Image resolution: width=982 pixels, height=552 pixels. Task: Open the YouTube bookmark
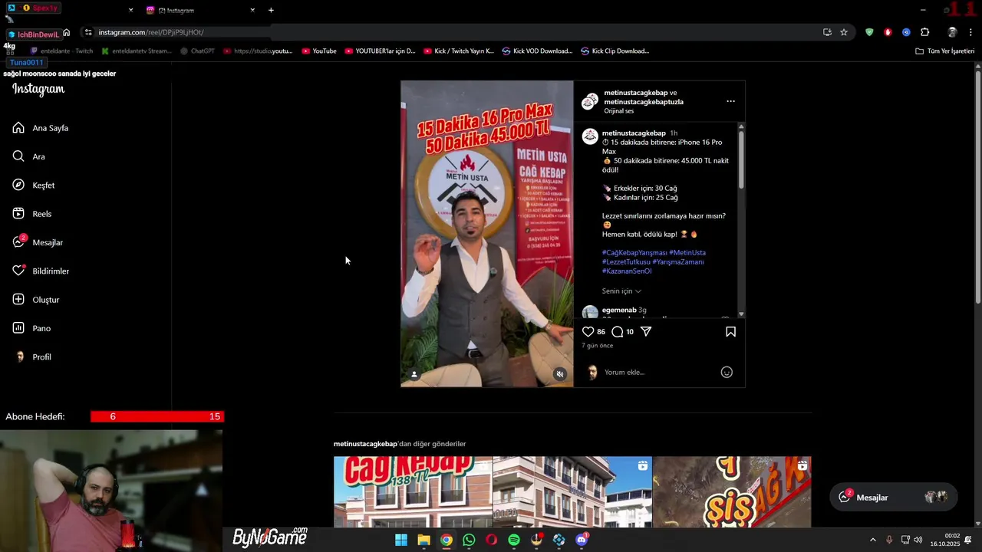click(319, 51)
